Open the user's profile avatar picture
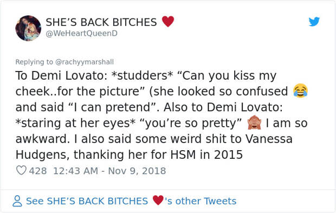The height and width of the screenshot is (213, 336). 28,28
